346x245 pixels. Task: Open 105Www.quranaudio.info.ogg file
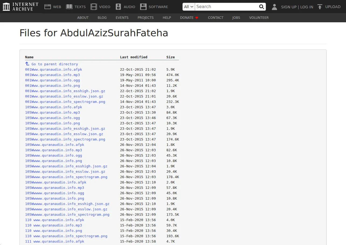[53, 118]
